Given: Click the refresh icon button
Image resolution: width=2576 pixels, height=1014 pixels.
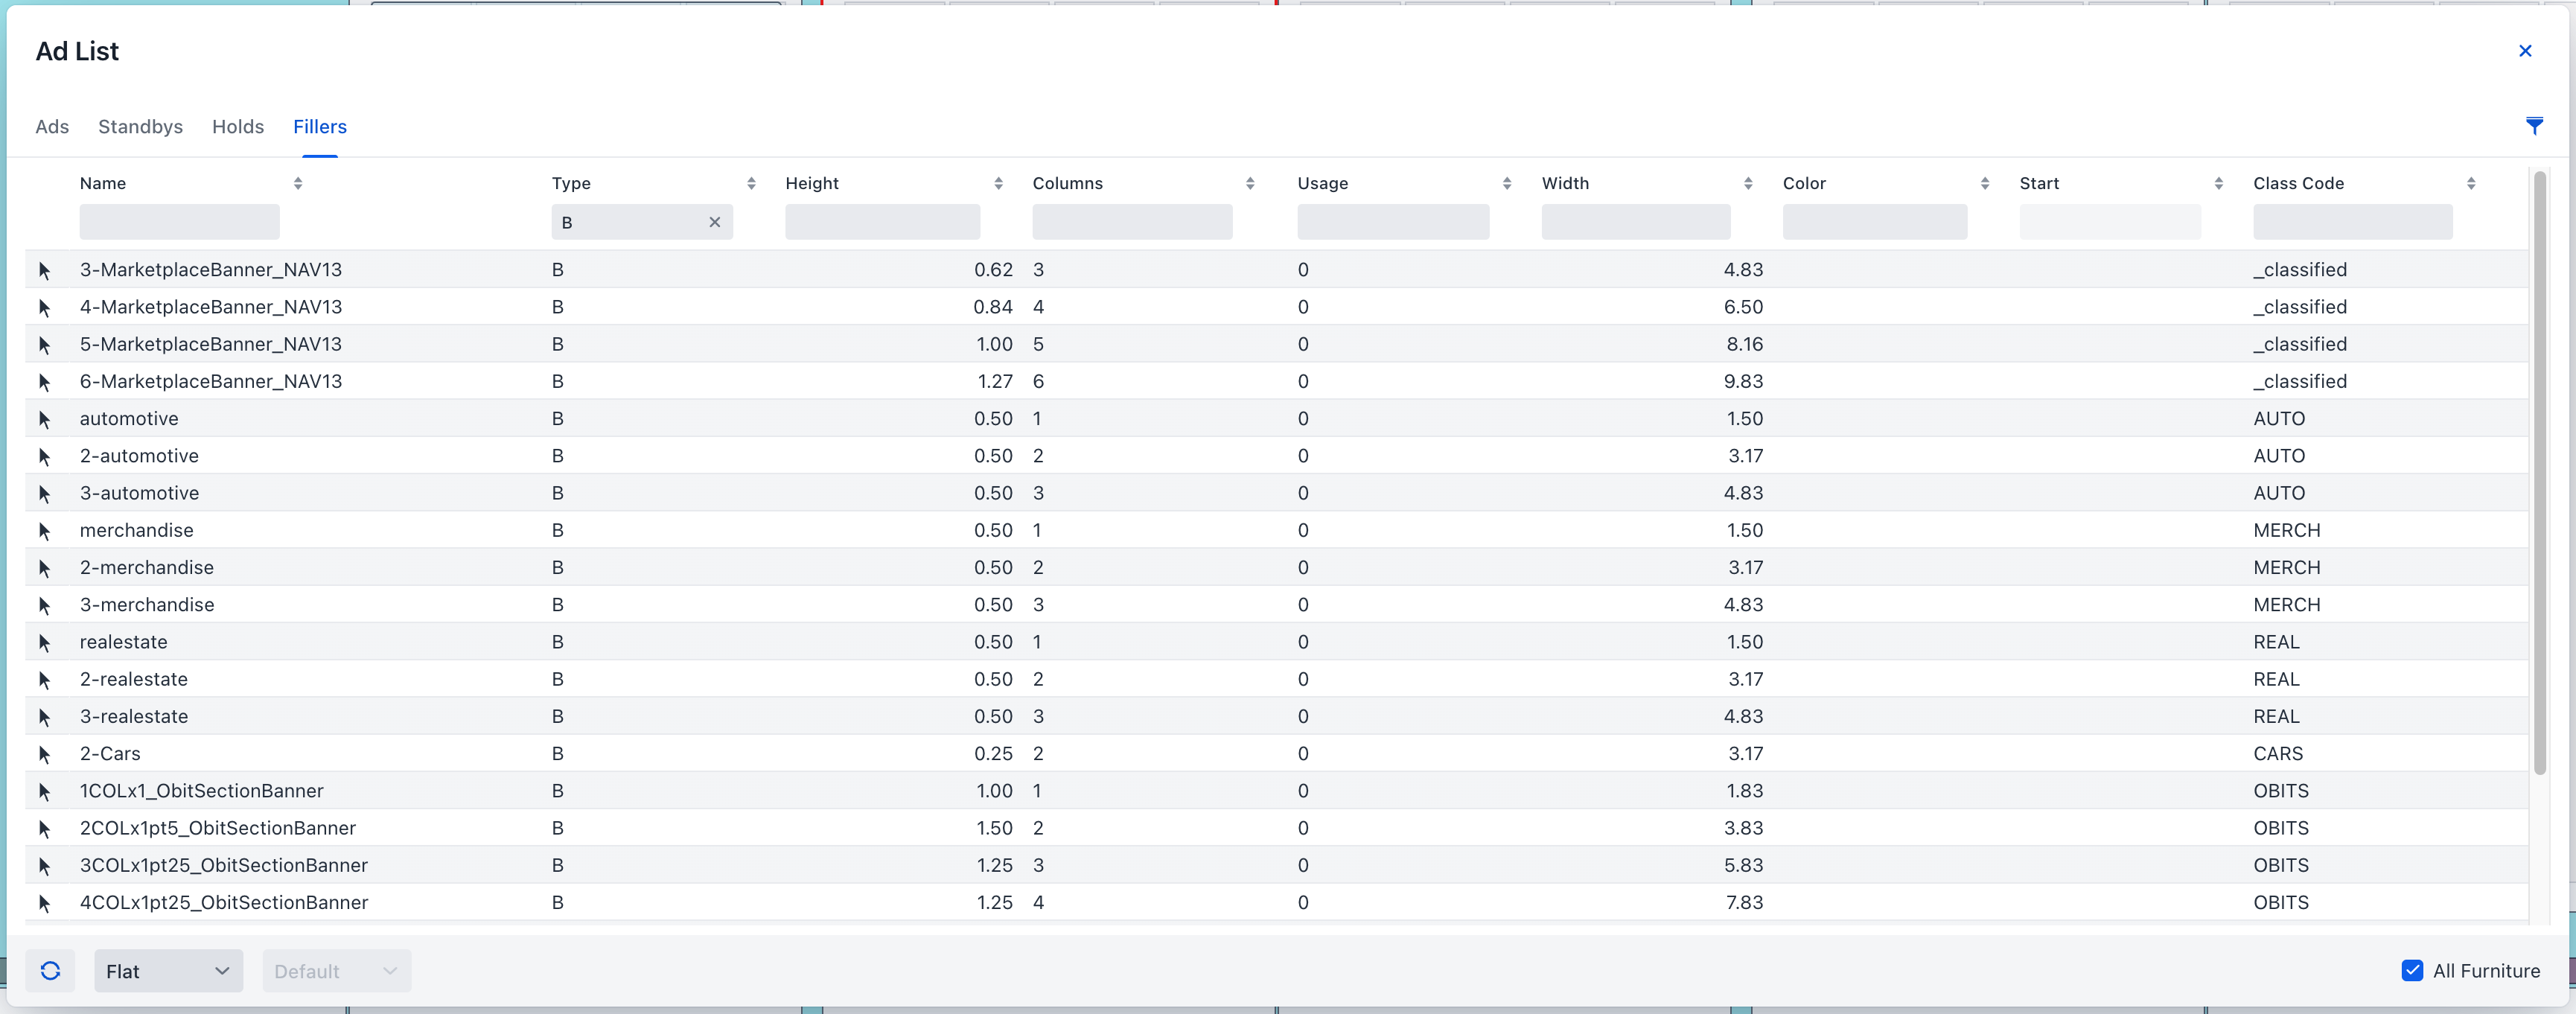Looking at the screenshot, I should pyautogui.click(x=50, y=970).
